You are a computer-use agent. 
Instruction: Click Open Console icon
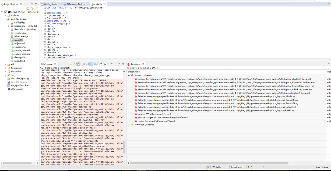coord(112,64)
